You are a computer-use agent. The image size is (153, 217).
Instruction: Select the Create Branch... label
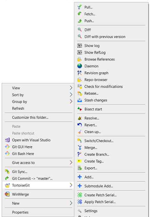[97, 154]
